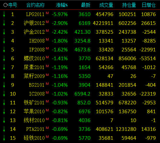This screenshot has width=160, height=143.
Task: Click the green down arrow in row 12
Action: pyautogui.click(x=4, y=112)
